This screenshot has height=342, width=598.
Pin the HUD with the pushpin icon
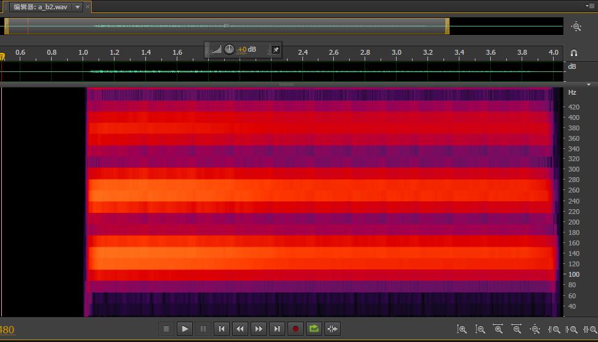coord(276,49)
